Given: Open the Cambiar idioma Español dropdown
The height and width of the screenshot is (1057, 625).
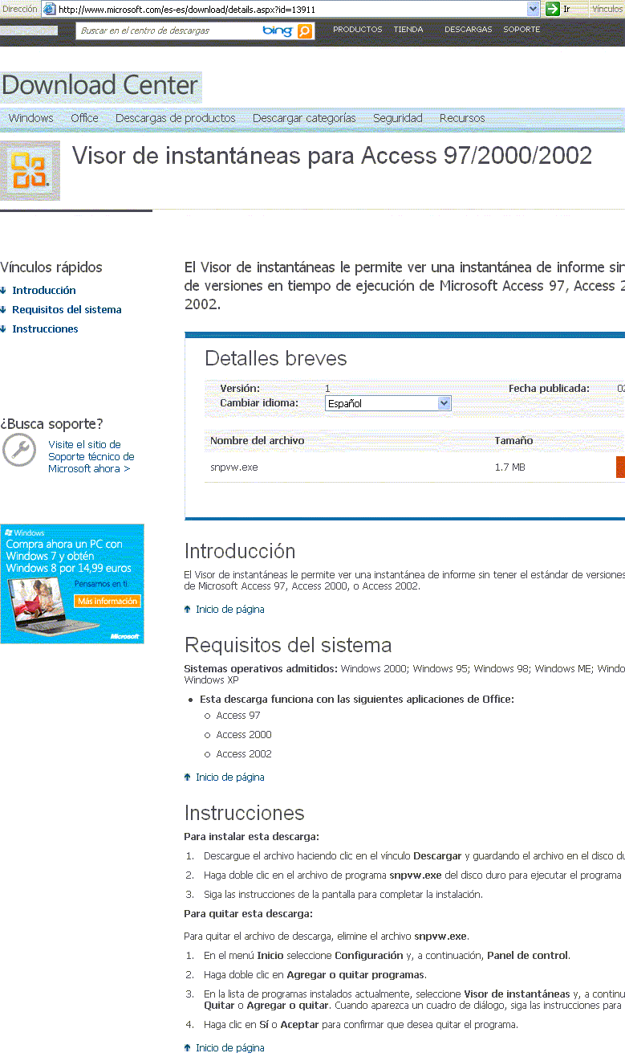Looking at the screenshot, I should (x=388, y=403).
